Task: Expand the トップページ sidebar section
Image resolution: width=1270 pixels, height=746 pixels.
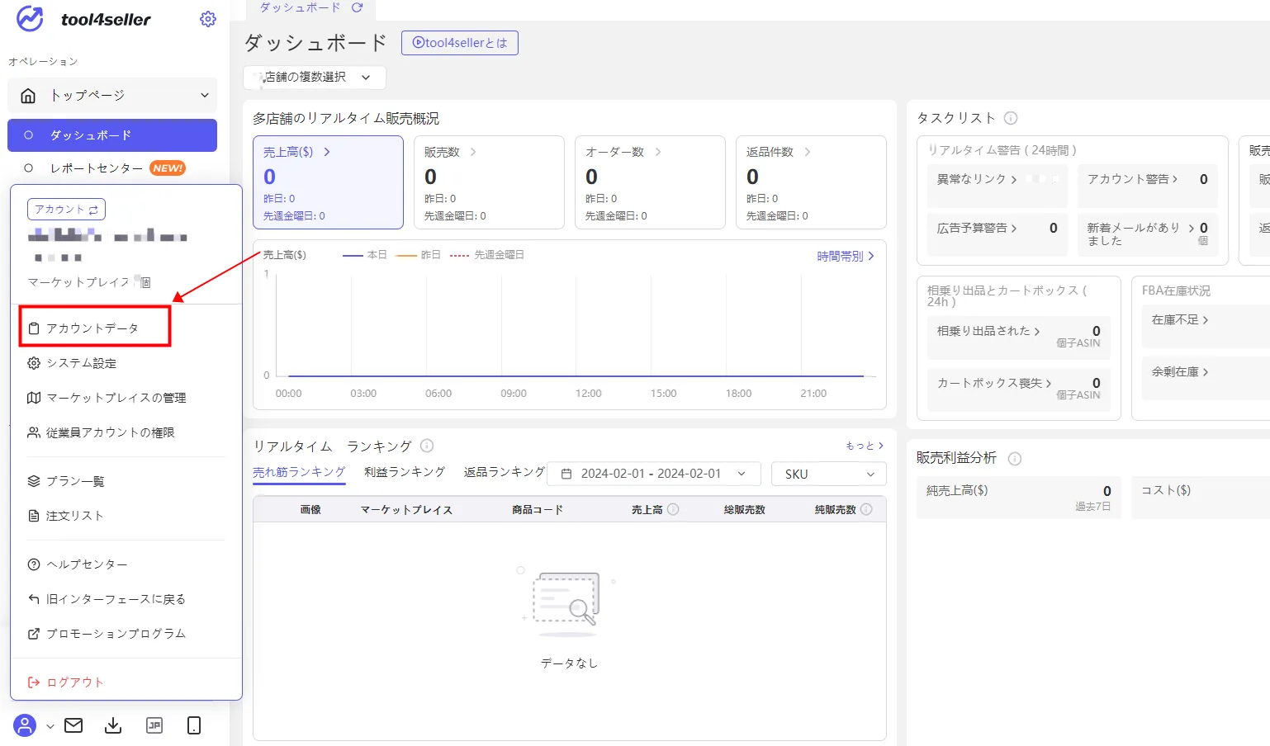Action: pyautogui.click(x=112, y=96)
